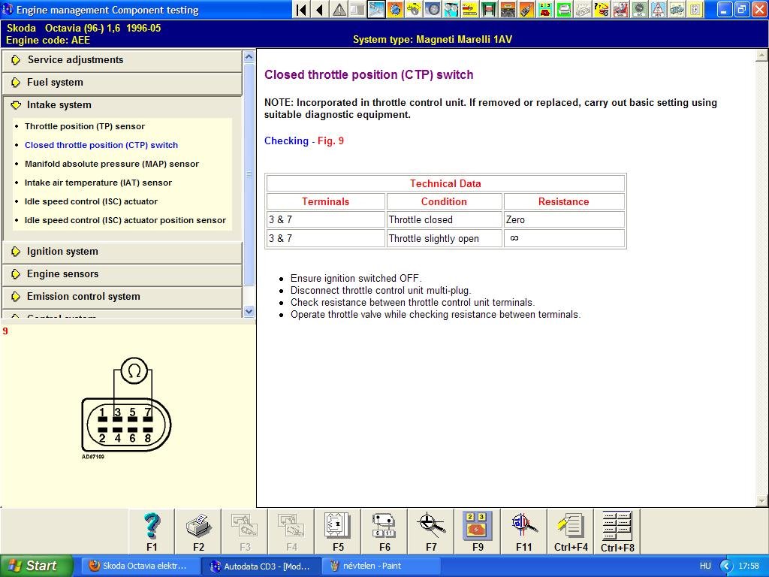Click the last yellow switch toolbar icon
The width and height of the screenshot is (769, 577).
(x=695, y=9)
